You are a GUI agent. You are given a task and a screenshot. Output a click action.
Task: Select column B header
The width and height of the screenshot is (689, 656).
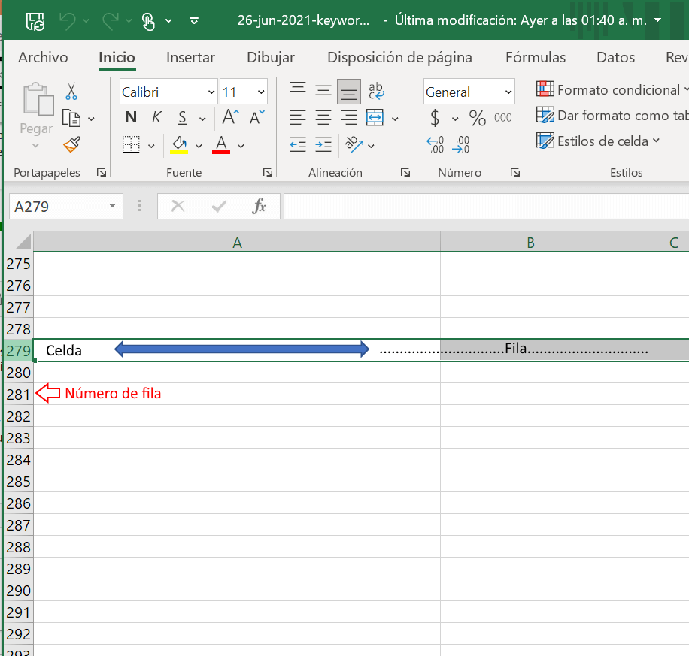pyautogui.click(x=530, y=243)
